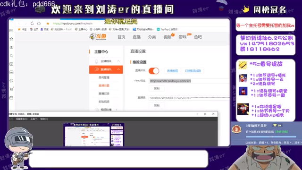
Task: Open the favorites star in browser sidebar
Action: point(11,39)
